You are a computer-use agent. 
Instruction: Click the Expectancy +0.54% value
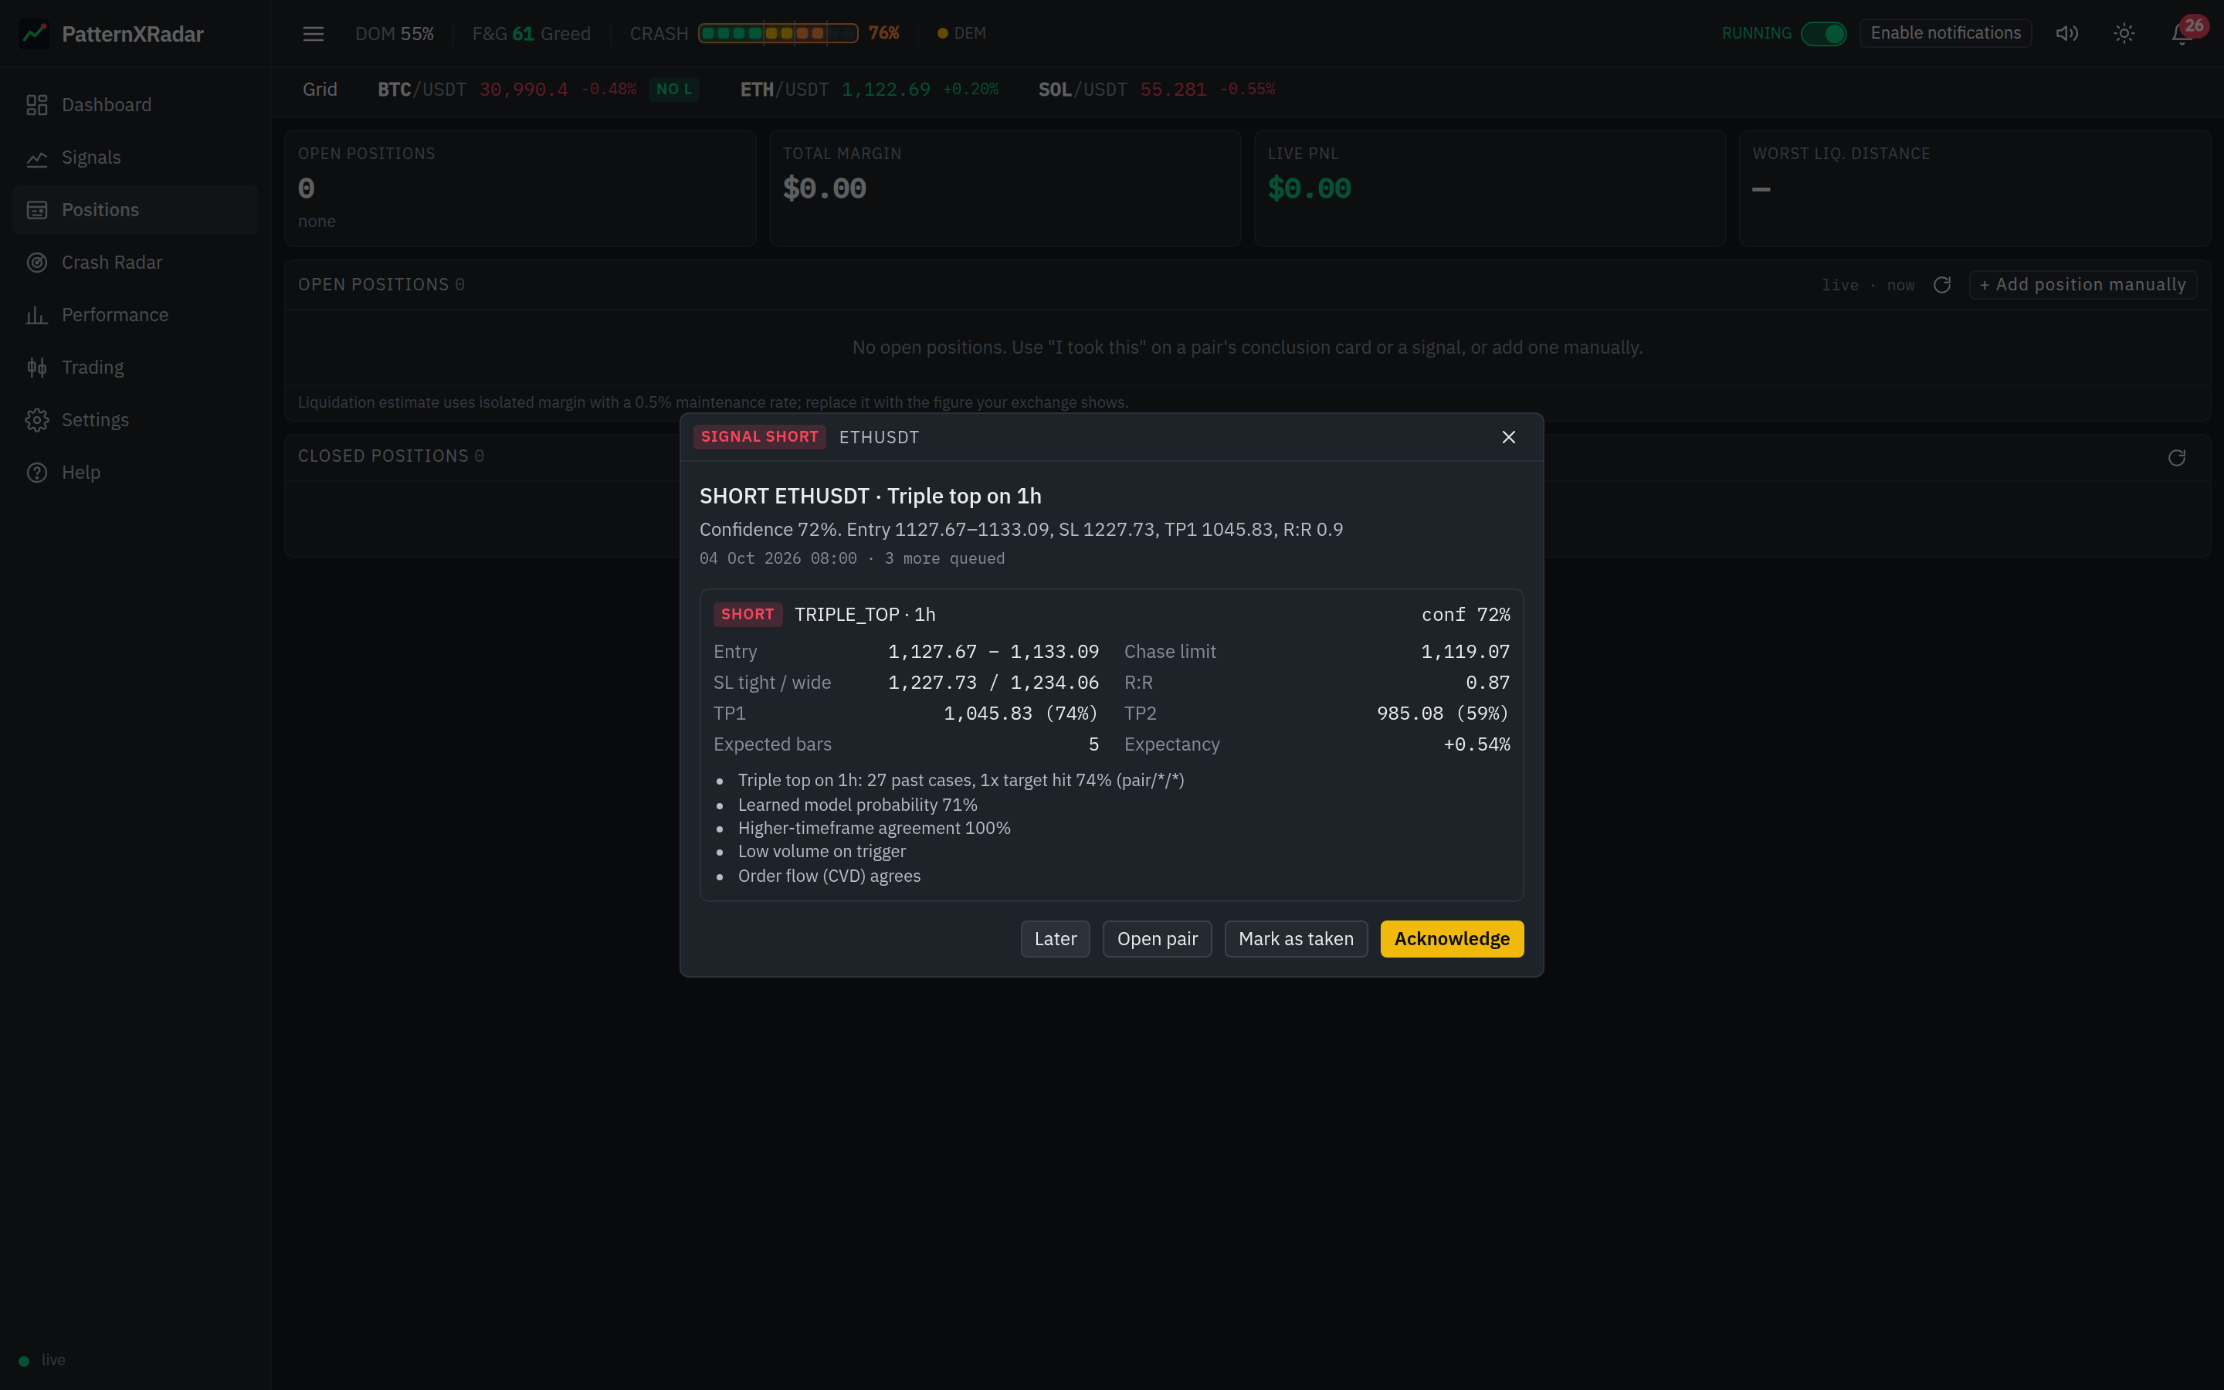point(1476,744)
